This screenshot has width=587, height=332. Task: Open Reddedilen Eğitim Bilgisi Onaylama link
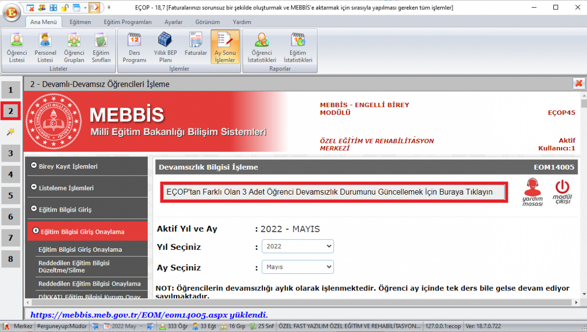click(90, 284)
